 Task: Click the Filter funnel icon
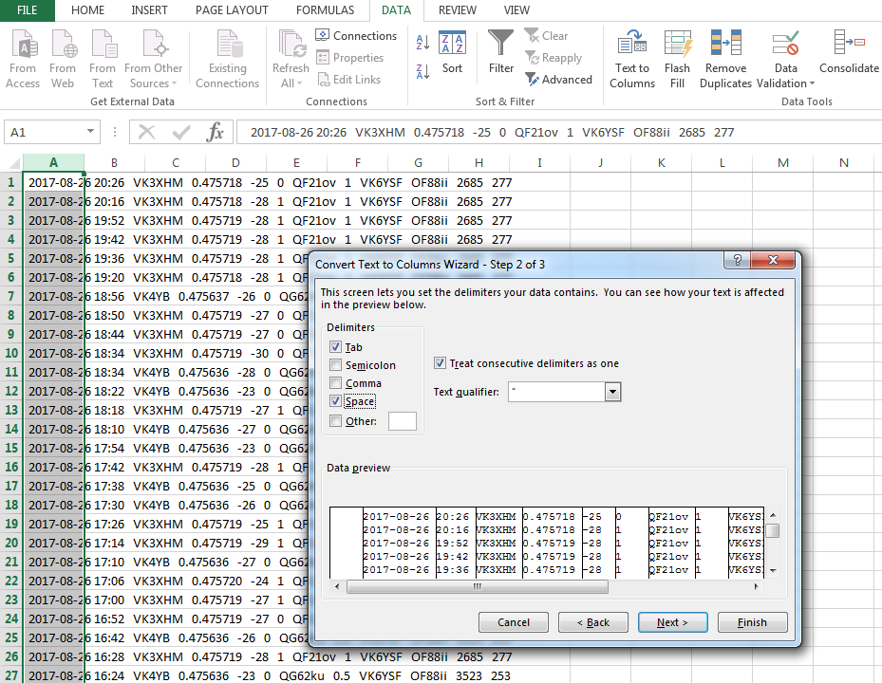coord(501,45)
